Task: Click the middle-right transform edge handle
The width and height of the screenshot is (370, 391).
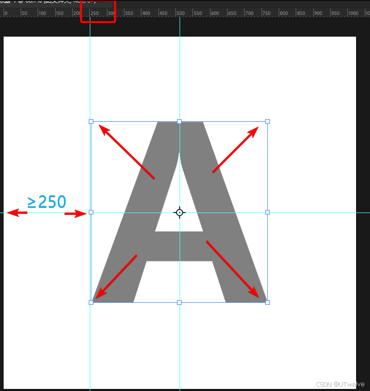Action: (x=267, y=212)
